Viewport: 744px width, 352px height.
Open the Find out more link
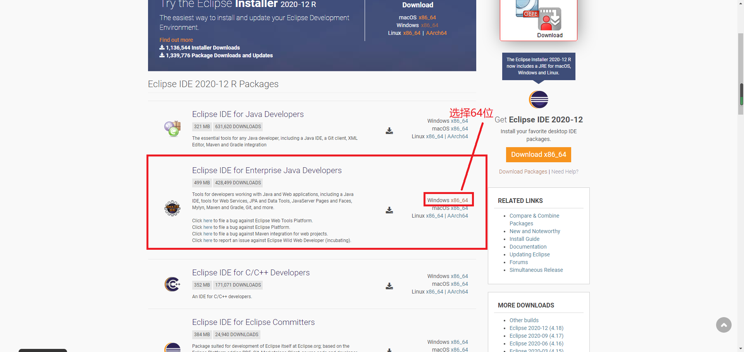coord(176,40)
